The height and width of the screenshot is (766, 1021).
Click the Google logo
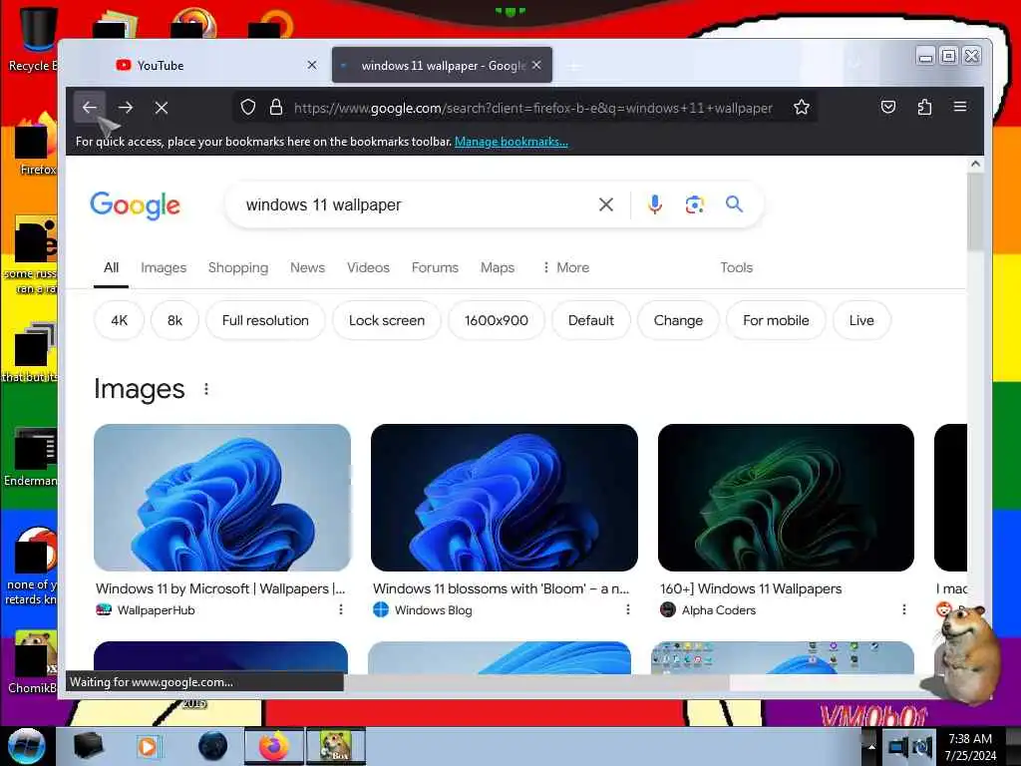click(x=135, y=205)
